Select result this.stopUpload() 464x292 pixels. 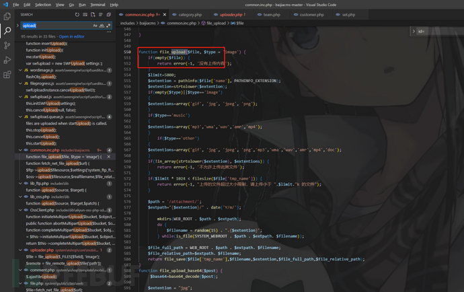pos(40,130)
